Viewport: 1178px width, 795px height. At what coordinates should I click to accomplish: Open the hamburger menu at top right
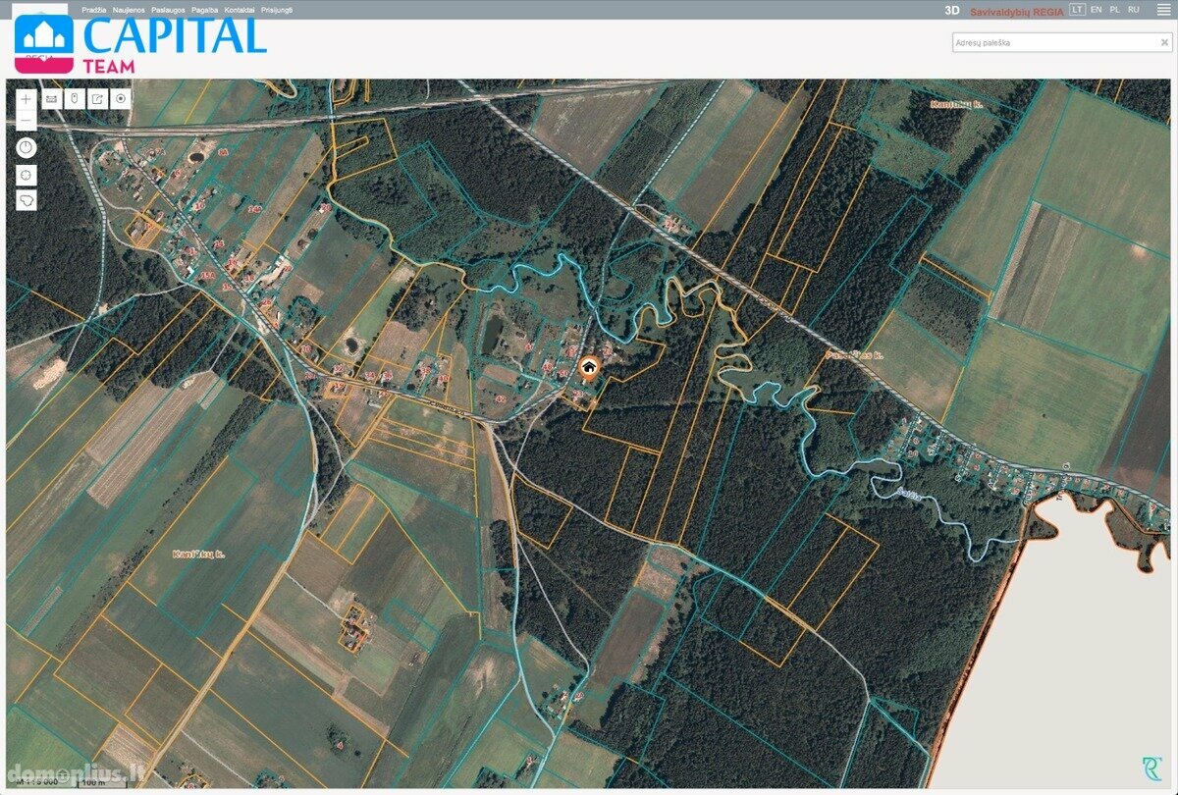tap(1163, 9)
